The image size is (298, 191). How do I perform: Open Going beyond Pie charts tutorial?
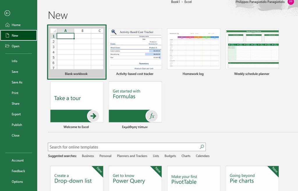click(252, 178)
